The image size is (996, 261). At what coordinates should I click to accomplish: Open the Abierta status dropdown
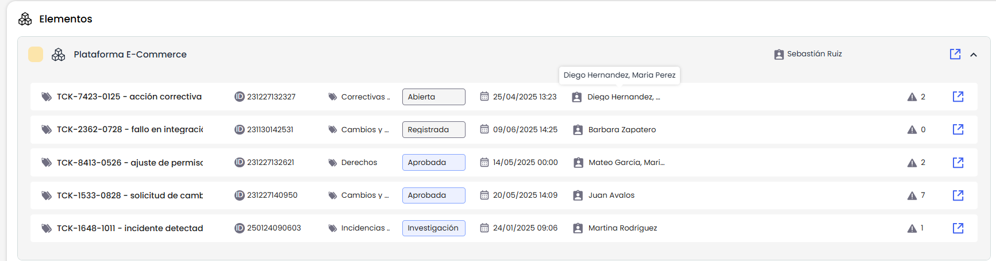[433, 97]
